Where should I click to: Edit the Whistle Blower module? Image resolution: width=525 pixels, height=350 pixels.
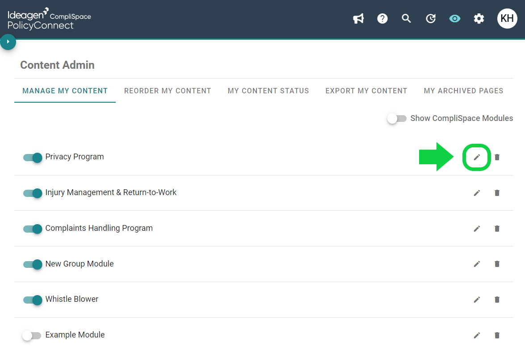click(477, 300)
